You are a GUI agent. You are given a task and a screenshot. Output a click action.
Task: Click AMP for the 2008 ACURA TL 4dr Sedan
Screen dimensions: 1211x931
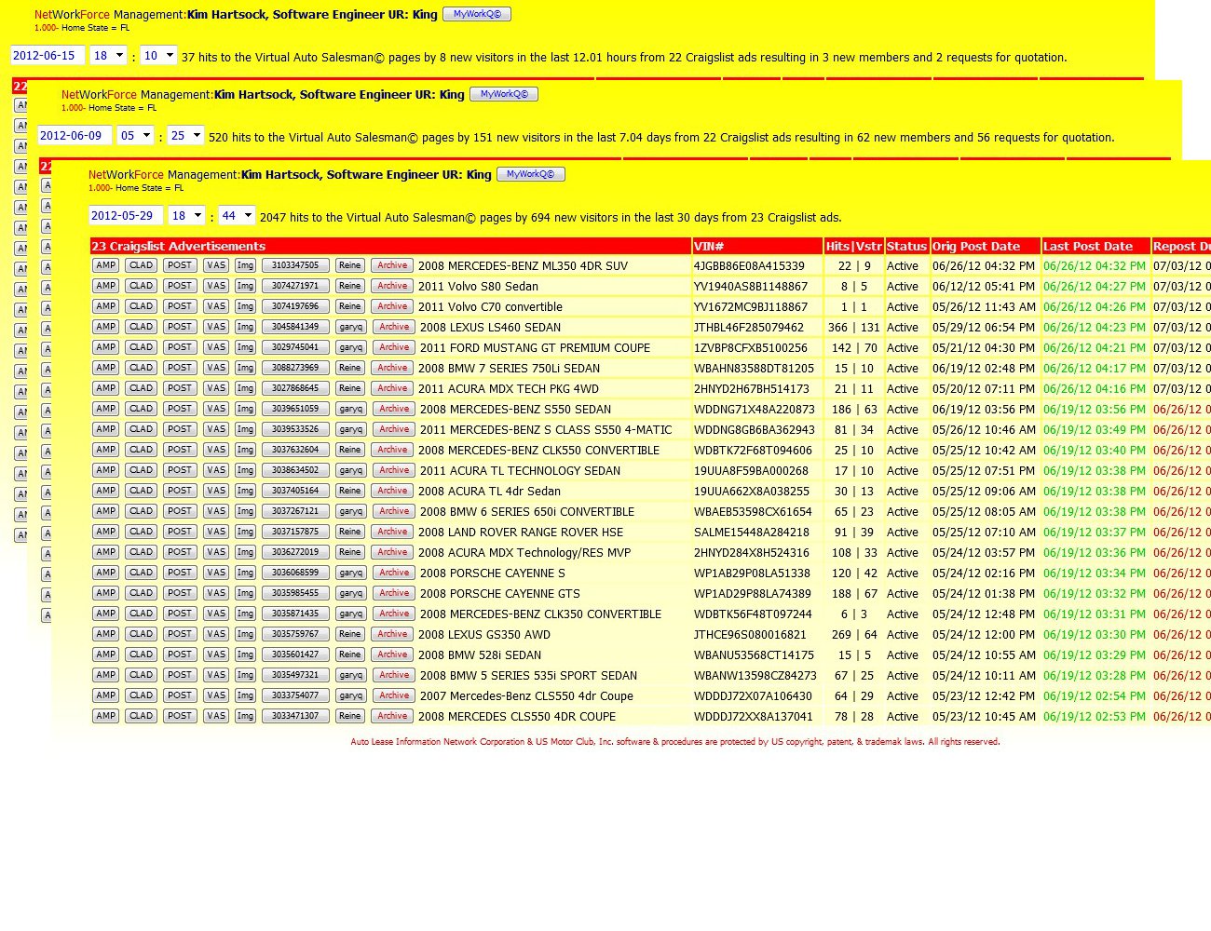point(106,491)
